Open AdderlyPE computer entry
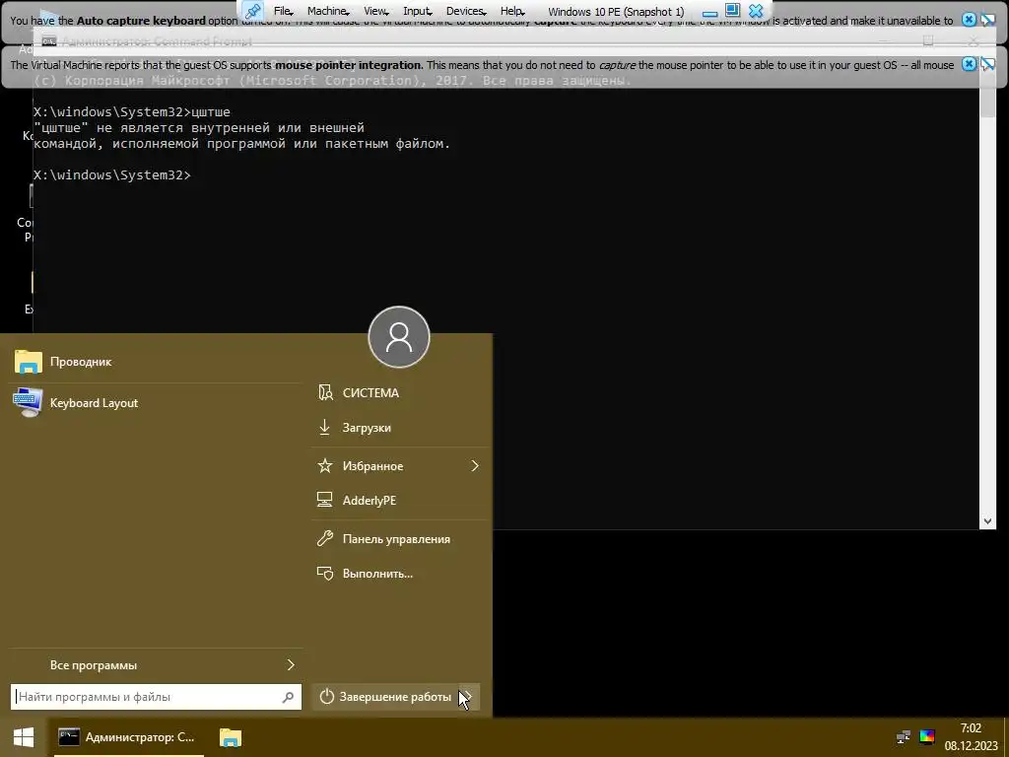 coord(400,500)
